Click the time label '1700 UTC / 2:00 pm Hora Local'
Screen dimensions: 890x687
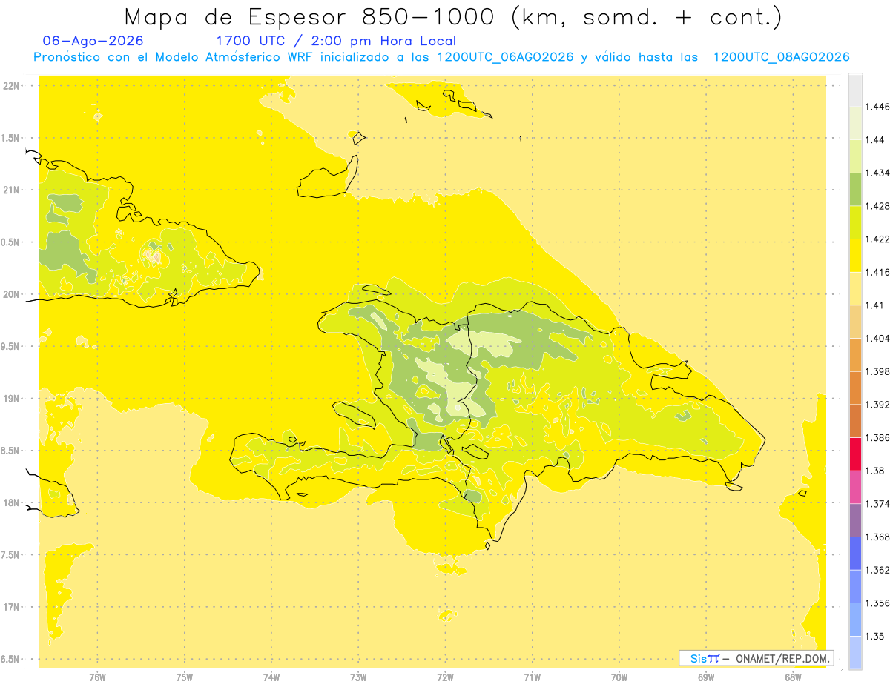pyautogui.click(x=336, y=42)
